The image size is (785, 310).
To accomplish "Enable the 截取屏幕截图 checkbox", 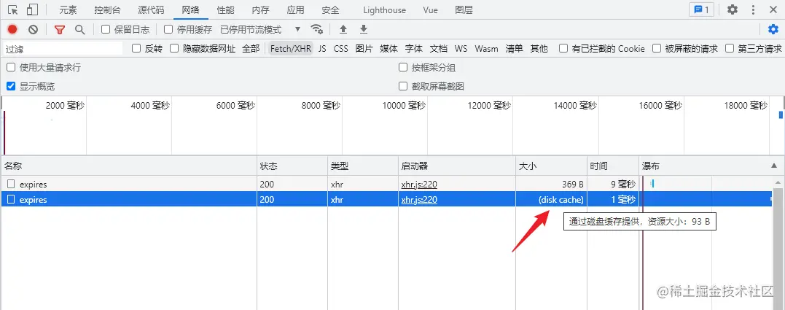I will 402,85.
